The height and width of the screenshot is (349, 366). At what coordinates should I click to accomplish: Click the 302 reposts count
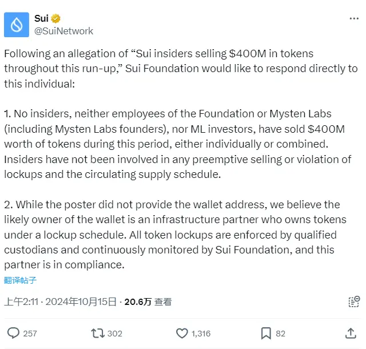[x=115, y=334]
